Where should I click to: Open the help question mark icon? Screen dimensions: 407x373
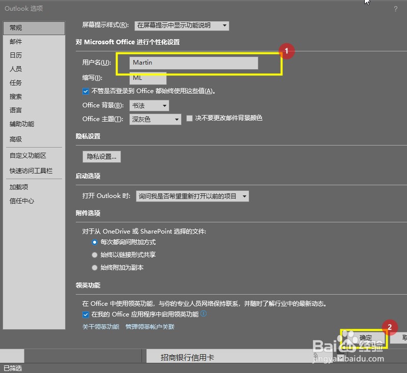click(x=395, y=9)
